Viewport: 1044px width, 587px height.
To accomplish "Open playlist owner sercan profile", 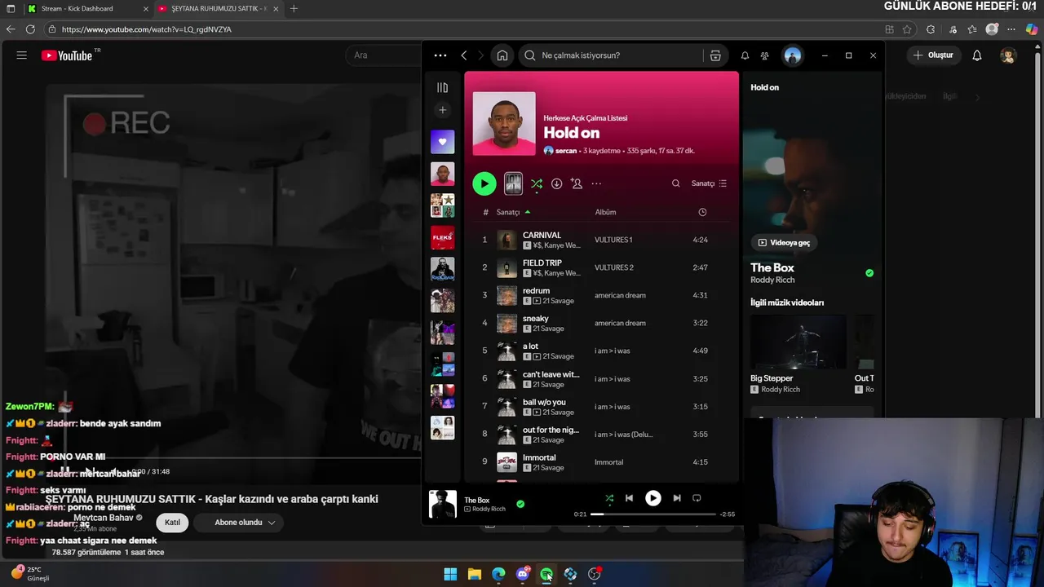I will [x=565, y=151].
